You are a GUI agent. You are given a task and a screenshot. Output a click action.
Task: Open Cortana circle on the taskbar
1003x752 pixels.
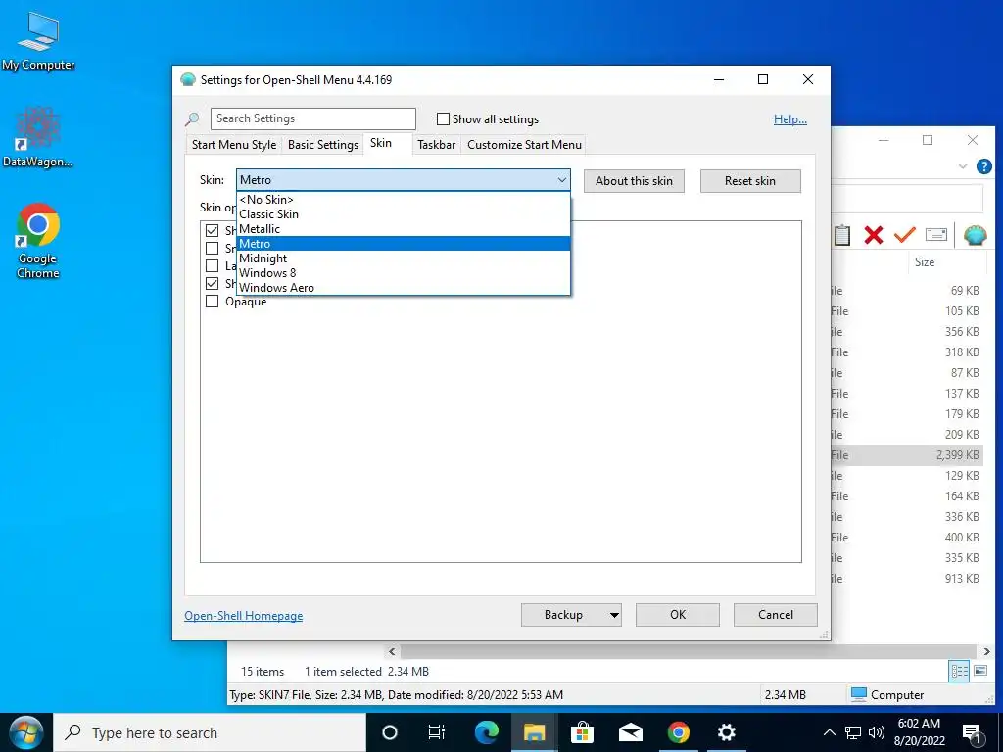[x=389, y=732]
